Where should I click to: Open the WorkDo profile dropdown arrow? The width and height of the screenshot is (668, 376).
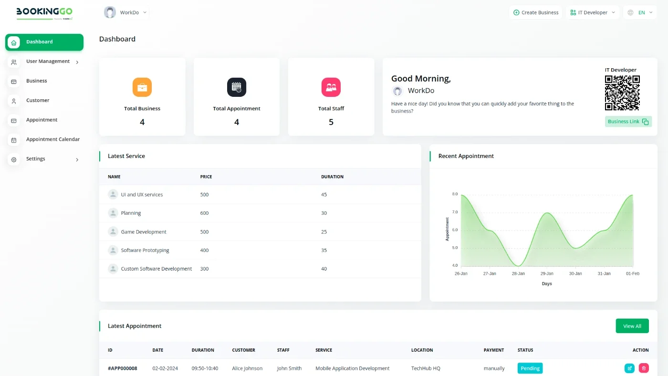(x=145, y=13)
